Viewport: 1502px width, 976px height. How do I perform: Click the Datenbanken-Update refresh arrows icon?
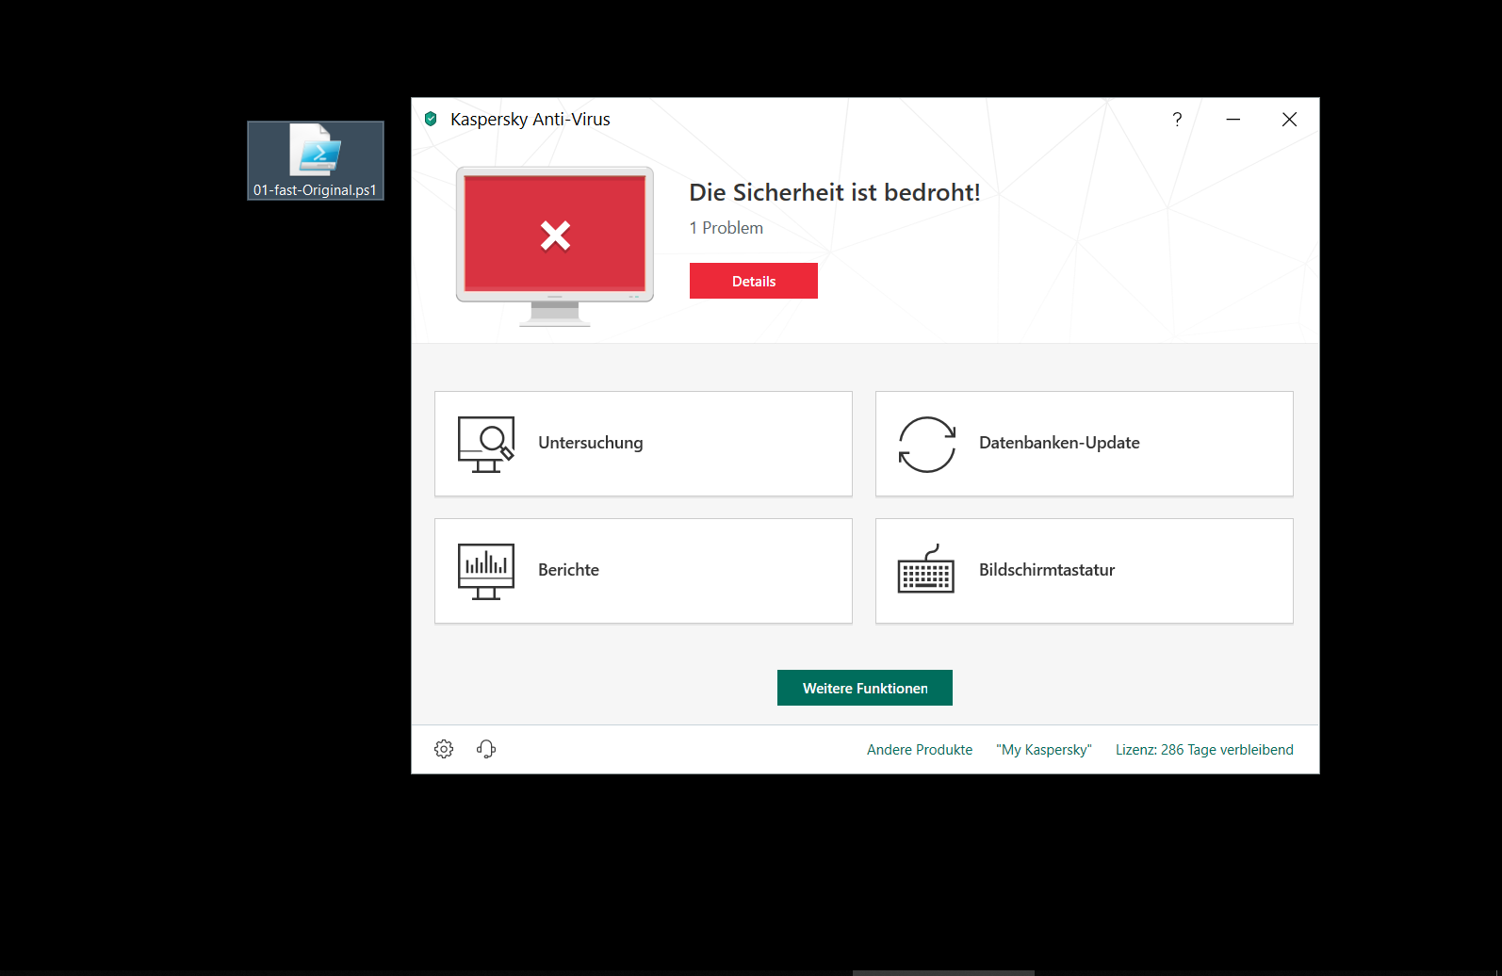pyautogui.click(x=927, y=444)
